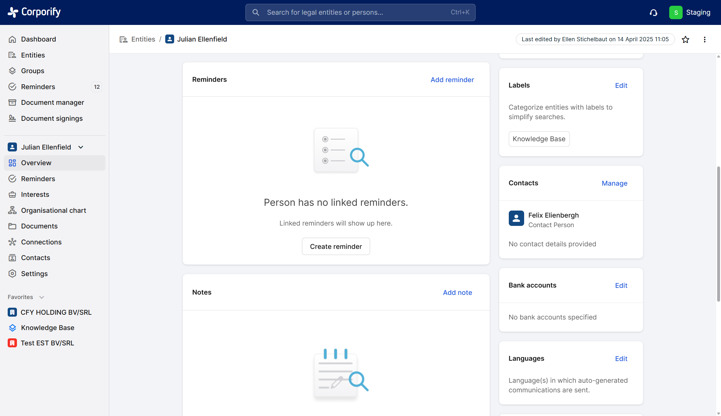Open the Organisational chart sidebar item
This screenshot has height=416, width=721.
click(x=53, y=210)
